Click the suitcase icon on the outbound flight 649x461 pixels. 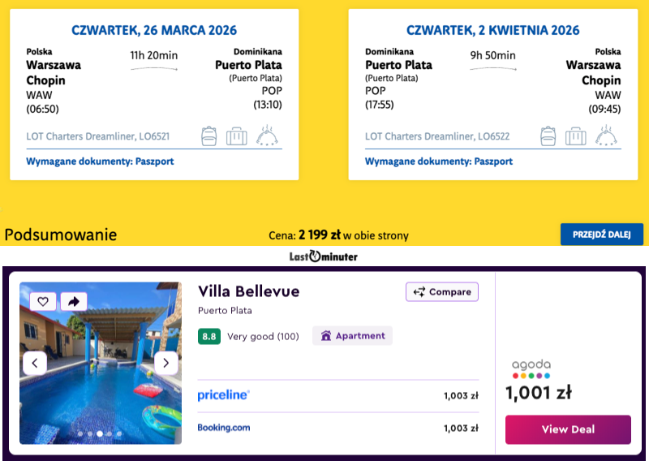coord(237,136)
